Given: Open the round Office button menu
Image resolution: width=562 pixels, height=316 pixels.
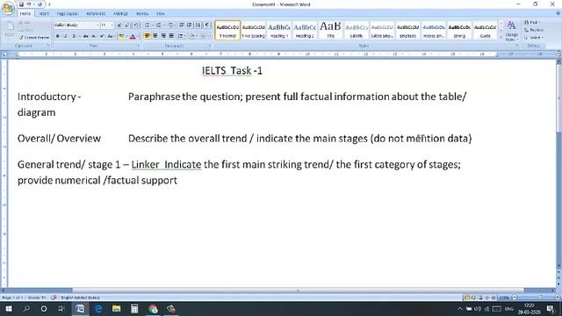Looking at the screenshot, I should [8, 8].
